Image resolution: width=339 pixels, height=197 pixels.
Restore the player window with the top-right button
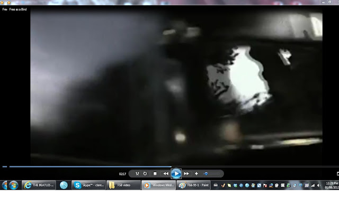tap(329, 2)
